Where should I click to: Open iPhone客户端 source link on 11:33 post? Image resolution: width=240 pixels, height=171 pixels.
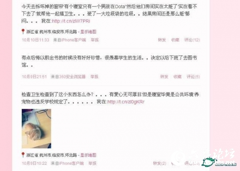coord(74,40)
